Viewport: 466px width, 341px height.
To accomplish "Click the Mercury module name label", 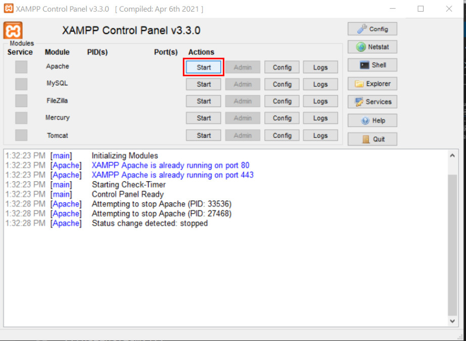I will 57,117.
